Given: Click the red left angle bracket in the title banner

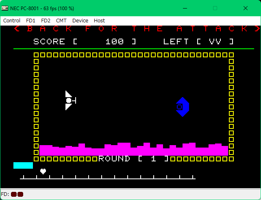Looking at the screenshot, I should tap(17, 29).
